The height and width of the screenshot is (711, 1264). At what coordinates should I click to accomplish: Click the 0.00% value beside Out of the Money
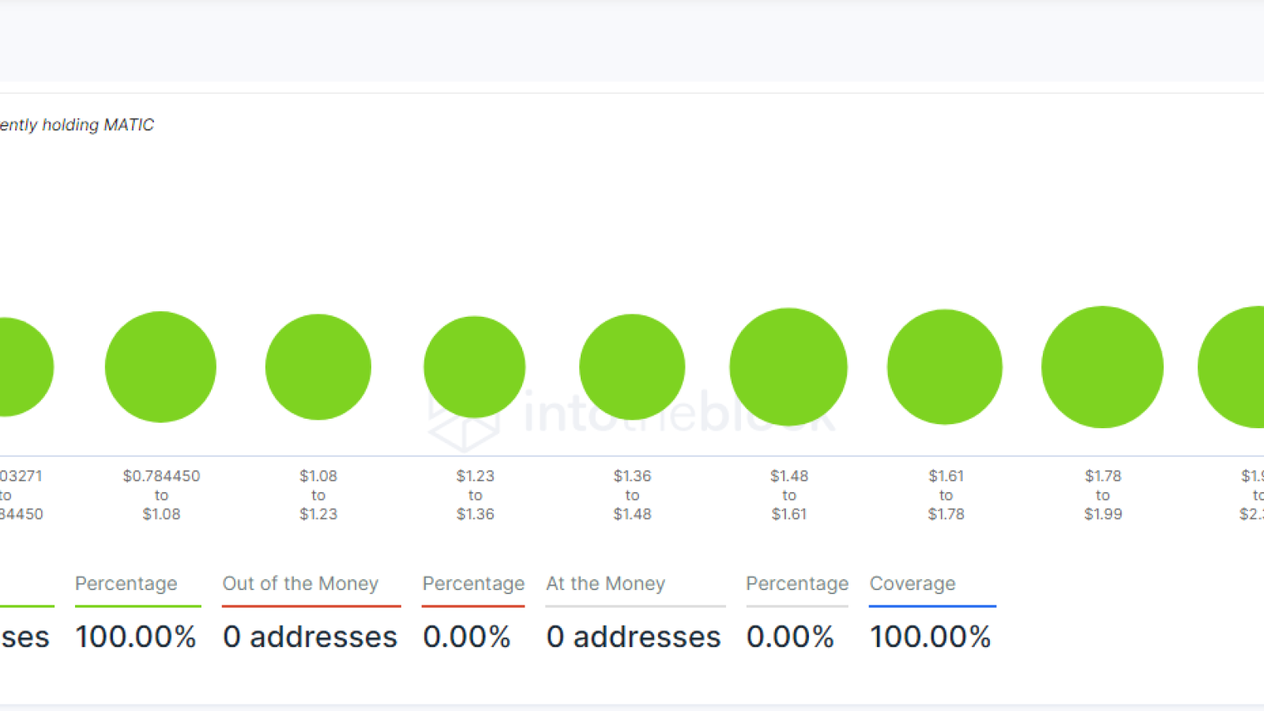point(467,637)
